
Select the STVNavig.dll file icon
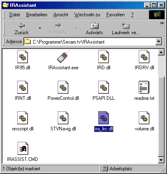point(63,118)
